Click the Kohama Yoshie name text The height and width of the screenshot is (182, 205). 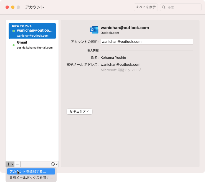tap(113, 58)
